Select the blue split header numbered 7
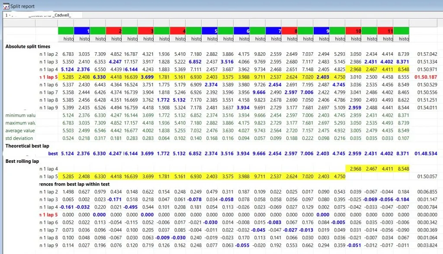The image size is (443, 254). (x=273, y=31)
